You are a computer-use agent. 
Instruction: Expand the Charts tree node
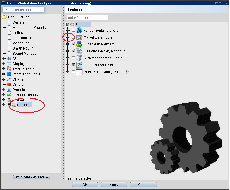click(4, 79)
